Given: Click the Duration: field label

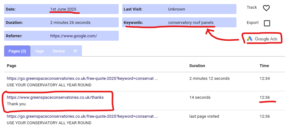Looking at the screenshot, I should [x=14, y=23].
